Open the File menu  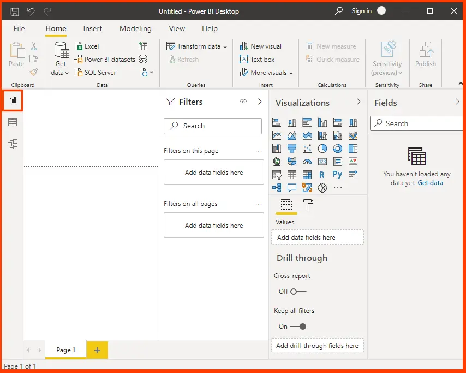(19, 28)
